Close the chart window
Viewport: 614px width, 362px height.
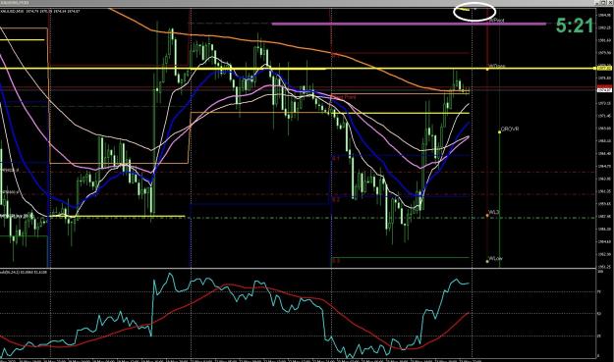pos(610,2)
